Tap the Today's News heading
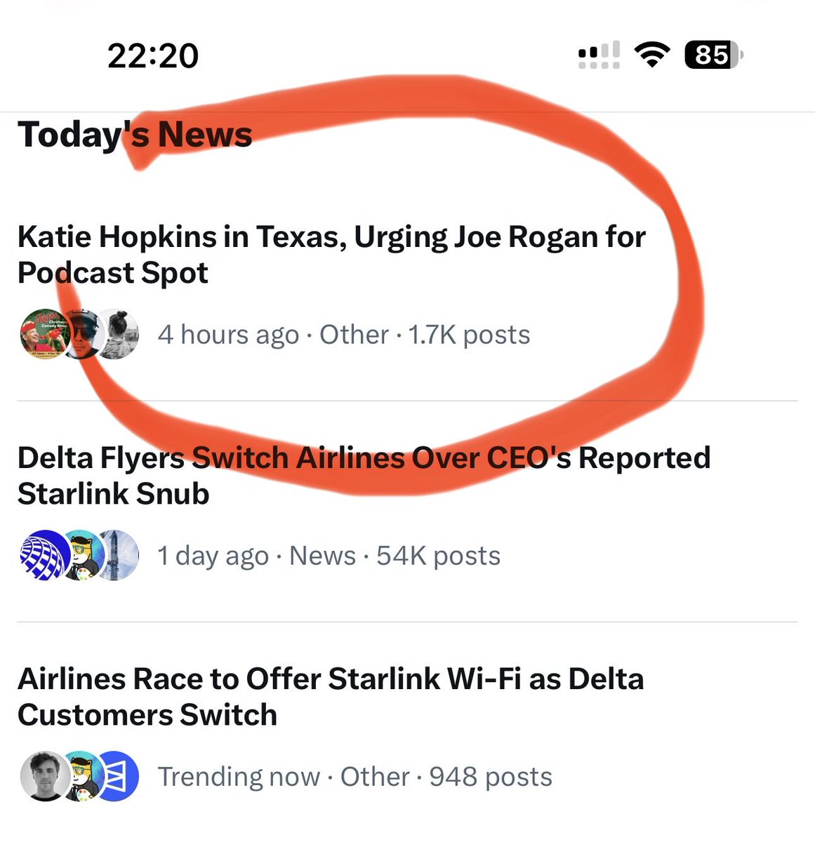 coord(135,134)
